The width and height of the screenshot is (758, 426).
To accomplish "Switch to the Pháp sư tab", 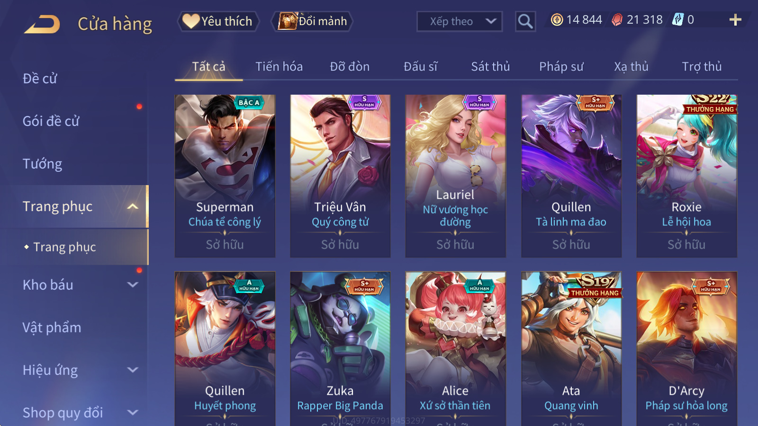I will (x=561, y=67).
